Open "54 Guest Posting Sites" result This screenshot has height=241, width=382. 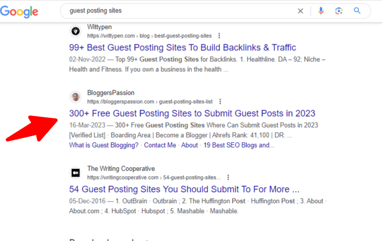[184, 189]
